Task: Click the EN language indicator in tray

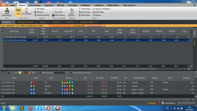Action: (x=167, y=108)
